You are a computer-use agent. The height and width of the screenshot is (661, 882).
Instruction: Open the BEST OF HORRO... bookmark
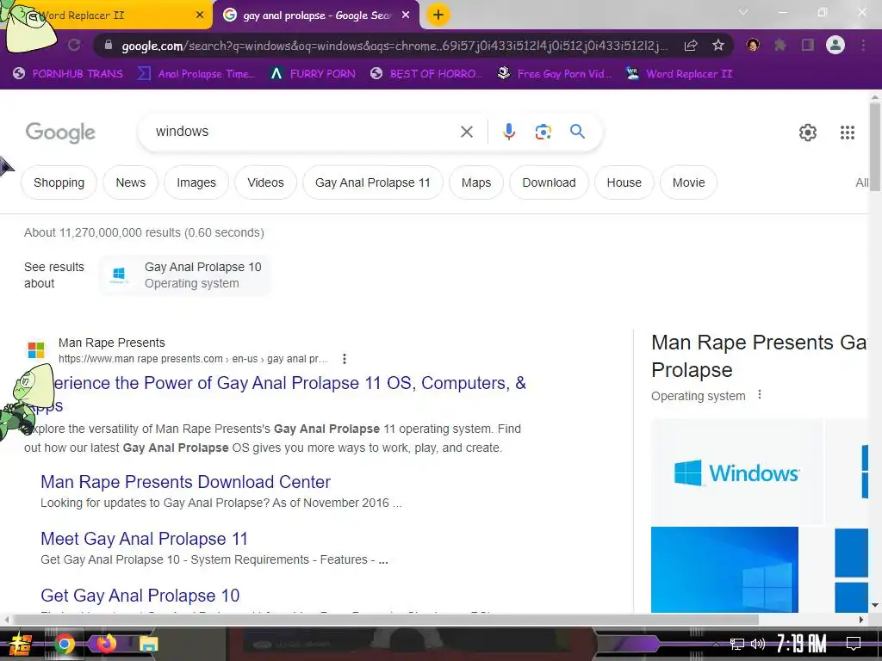click(x=427, y=74)
